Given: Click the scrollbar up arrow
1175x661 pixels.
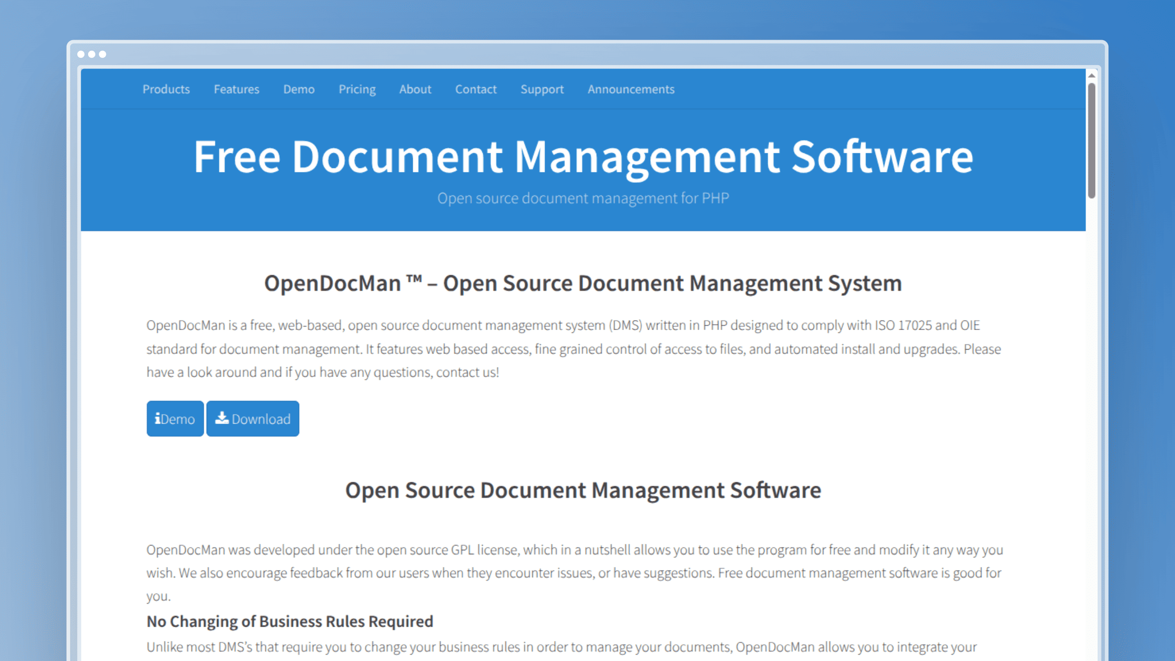Looking at the screenshot, I should click(x=1092, y=75).
